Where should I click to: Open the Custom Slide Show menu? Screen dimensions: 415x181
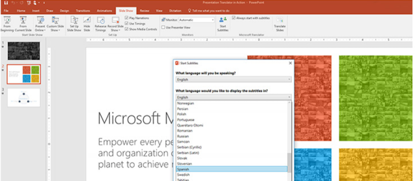point(55,24)
